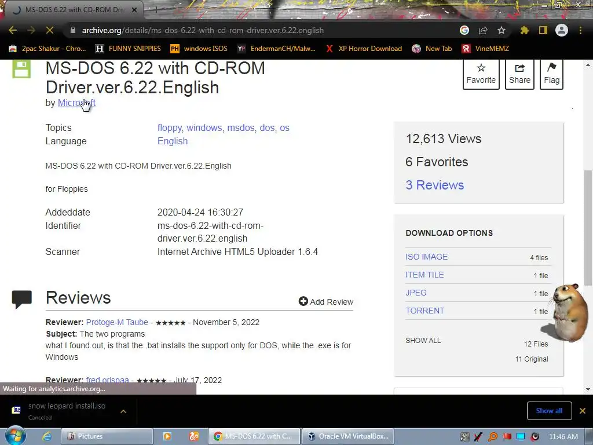Open the msdos topic link

pyautogui.click(x=241, y=128)
